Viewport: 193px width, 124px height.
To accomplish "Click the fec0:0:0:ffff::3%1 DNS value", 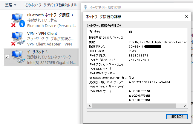I will [139, 100].
